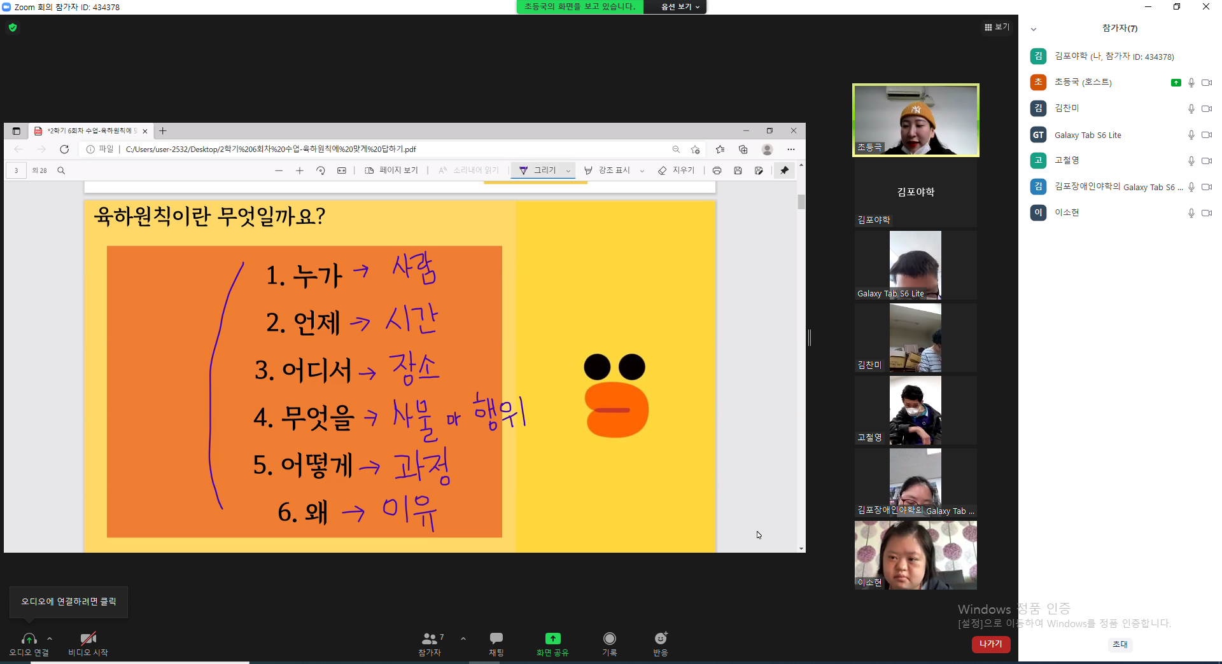
Task: Click the address bar showing the PDF file path
Action: click(x=376, y=149)
